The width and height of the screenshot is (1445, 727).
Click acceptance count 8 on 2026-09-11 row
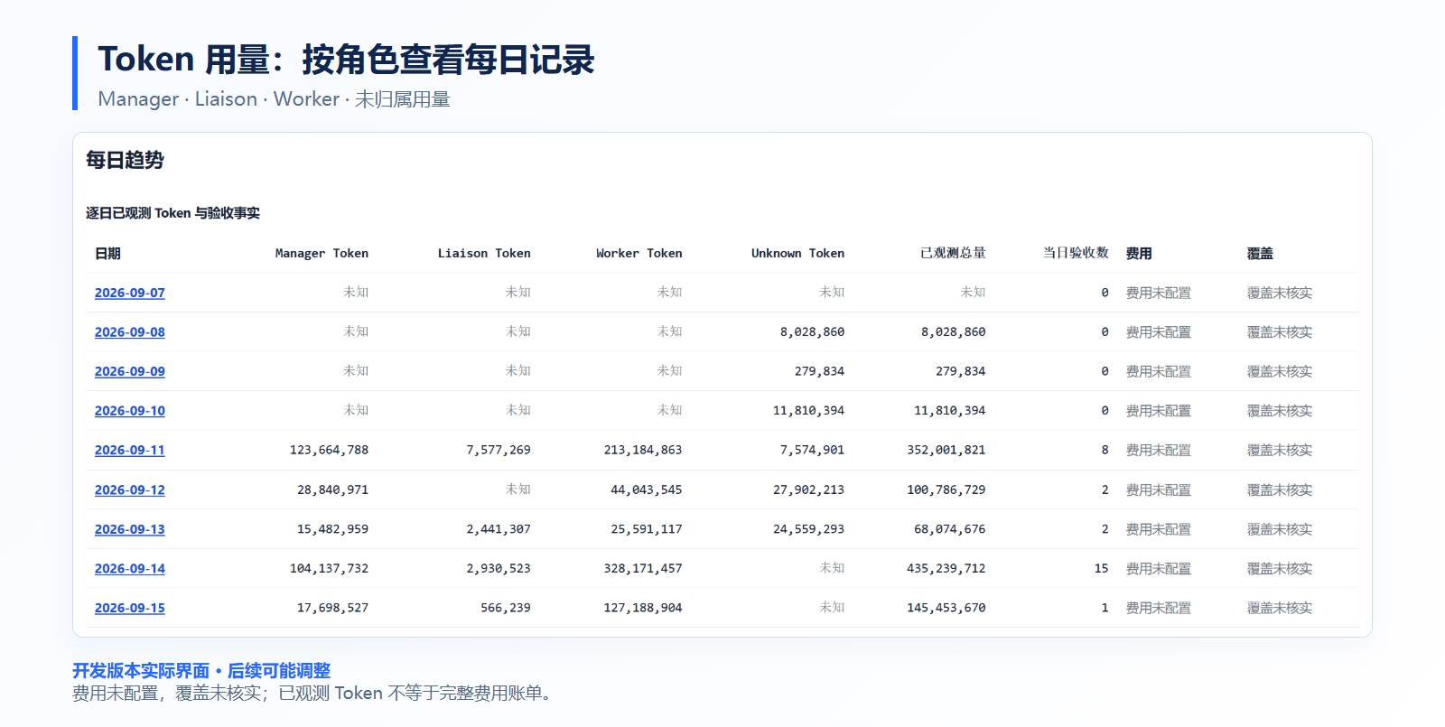click(x=1105, y=450)
